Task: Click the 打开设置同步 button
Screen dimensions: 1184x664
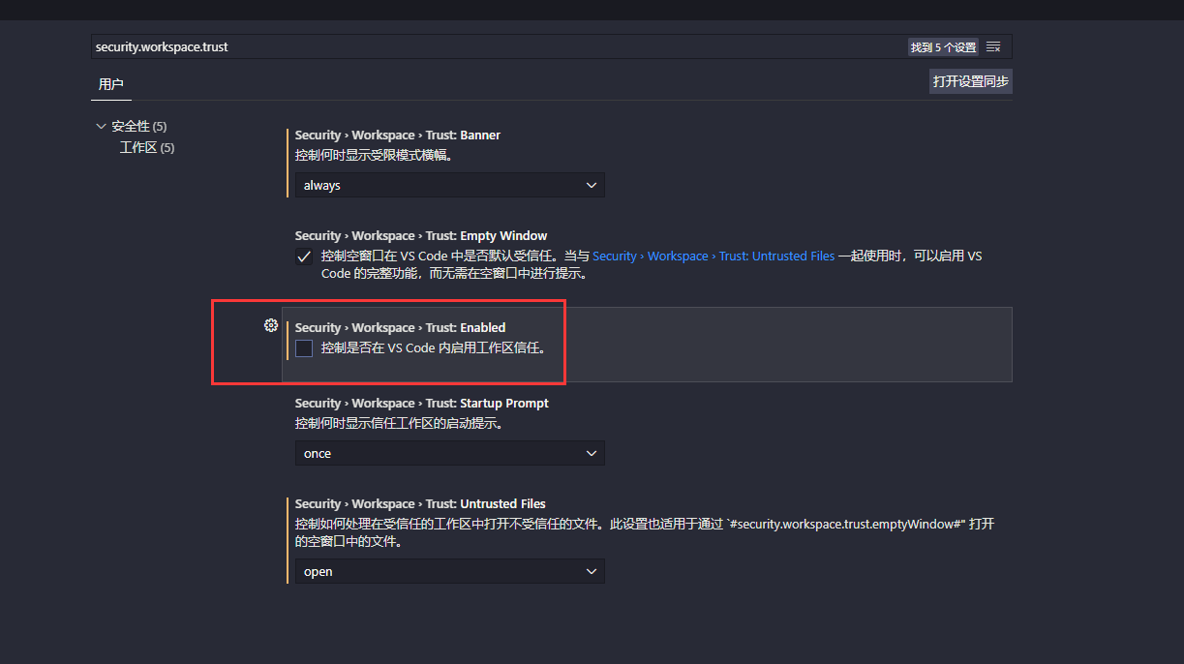Action: [x=970, y=81]
